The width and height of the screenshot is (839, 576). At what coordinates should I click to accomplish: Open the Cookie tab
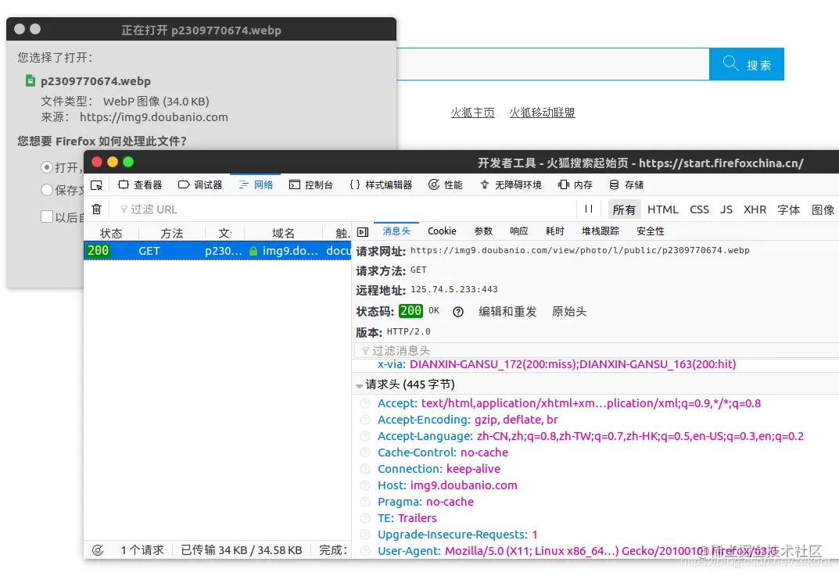[442, 231]
